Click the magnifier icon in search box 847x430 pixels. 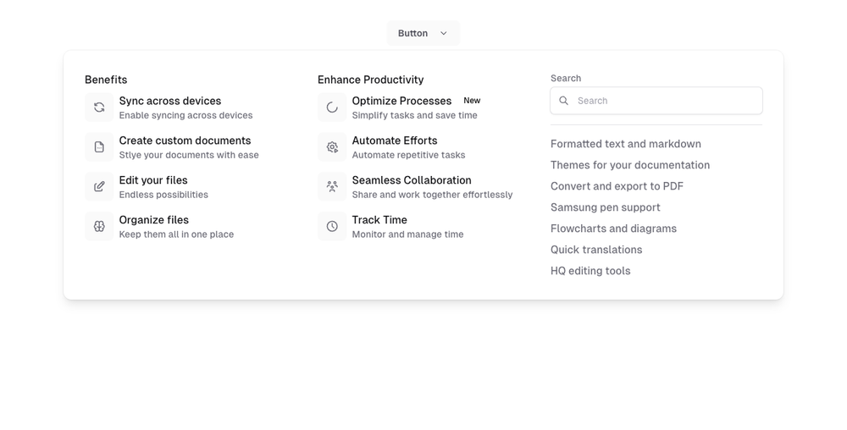click(564, 101)
